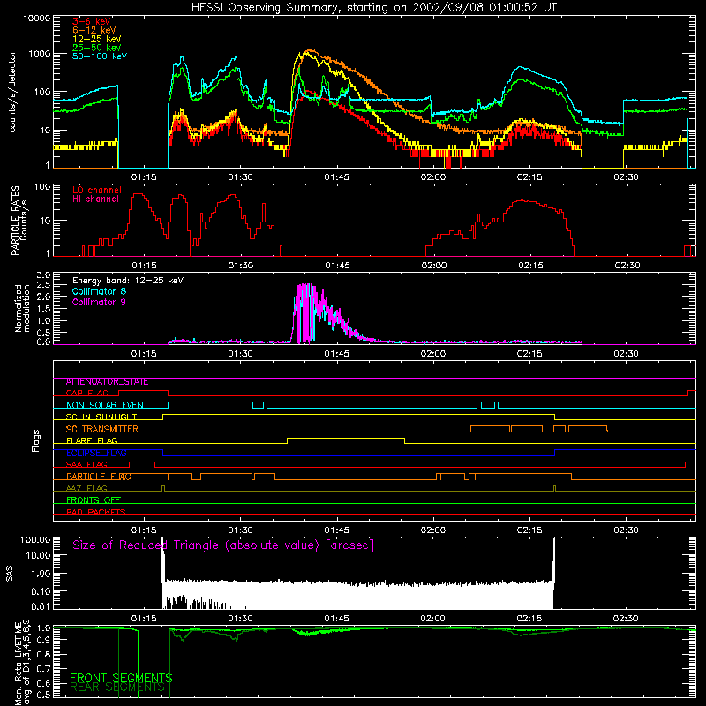Click the GAP_FLAG label
Screen dimensions: 706x706
86,393
